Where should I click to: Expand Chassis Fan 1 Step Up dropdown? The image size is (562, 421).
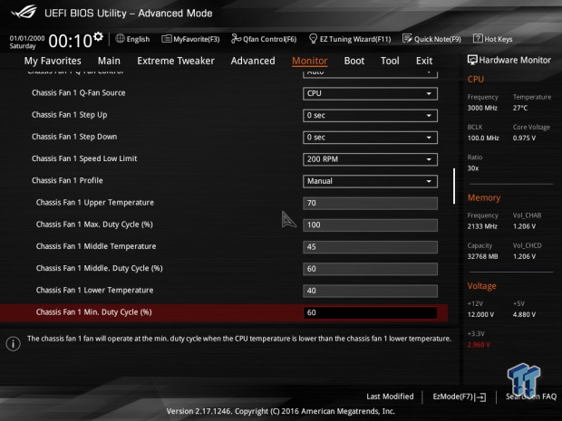[x=370, y=115]
